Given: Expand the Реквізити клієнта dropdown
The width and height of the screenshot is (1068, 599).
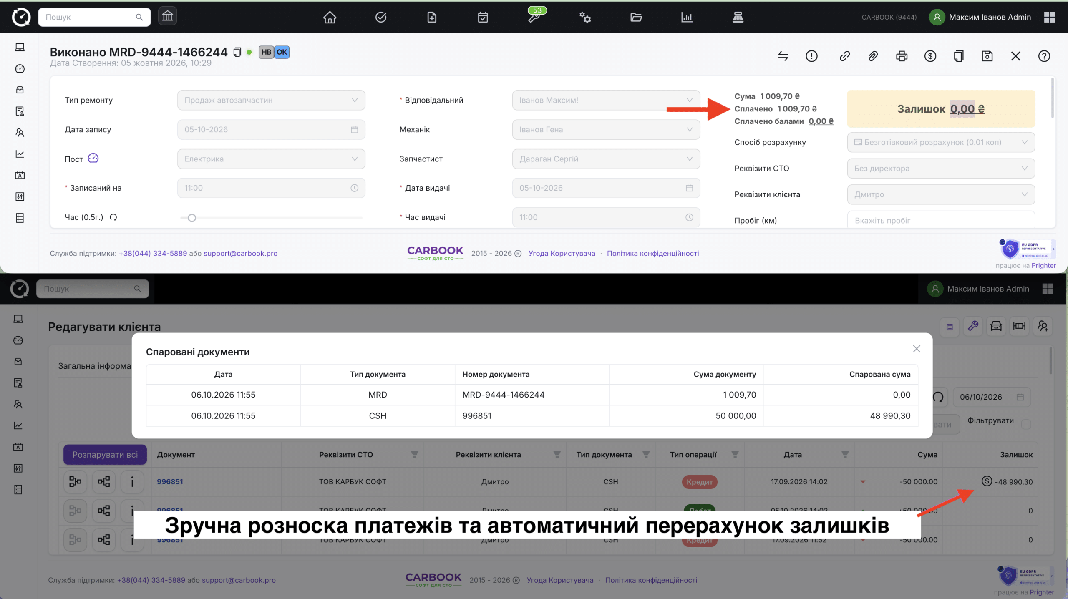Looking at the screenshot, I should [x=941, y=194].
